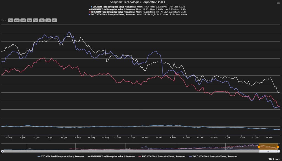Toggle TWLO series in bottom legend
The width and height of the screenshot is (282, 161).
(x=213, y=157)
